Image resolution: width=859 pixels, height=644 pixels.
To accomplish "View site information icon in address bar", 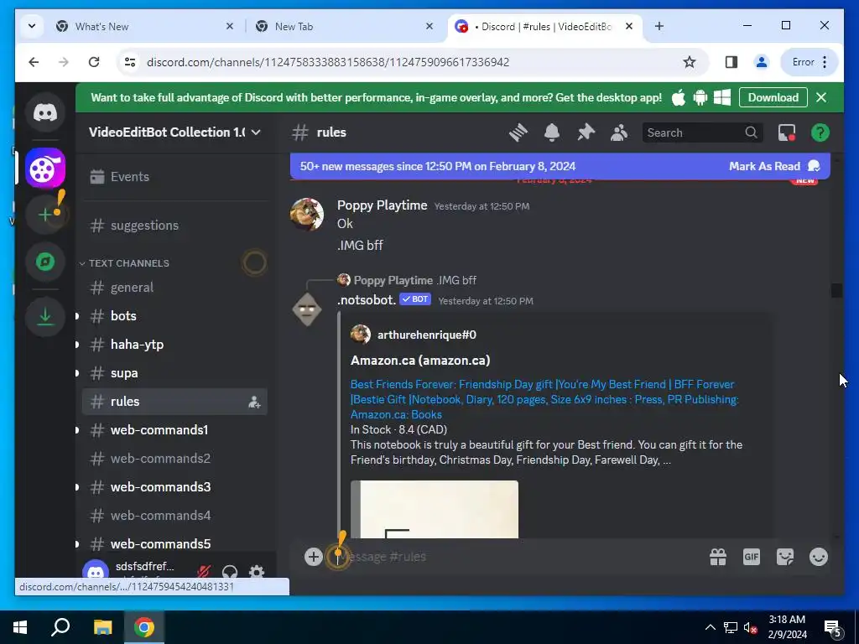I will tap(130, 62).
